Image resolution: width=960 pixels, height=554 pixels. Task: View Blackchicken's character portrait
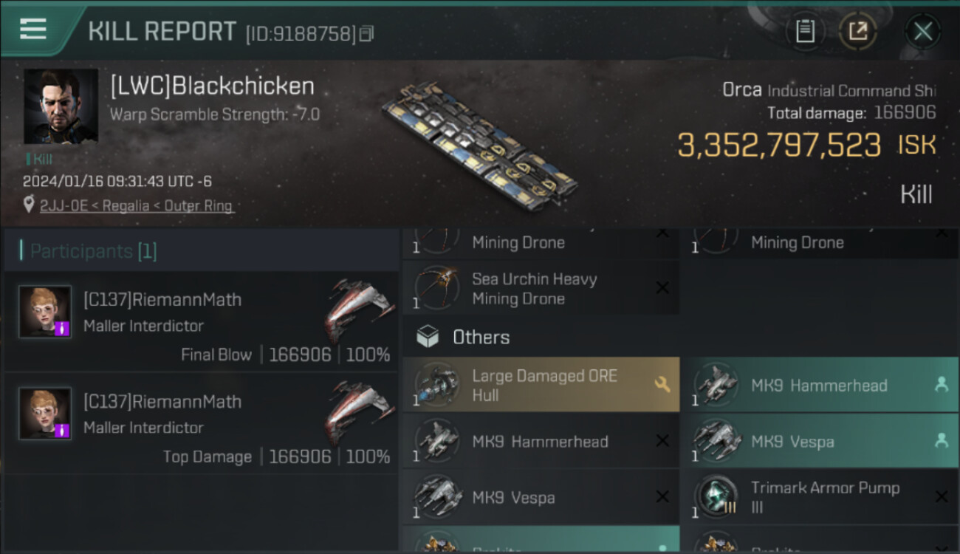(61, 106)
